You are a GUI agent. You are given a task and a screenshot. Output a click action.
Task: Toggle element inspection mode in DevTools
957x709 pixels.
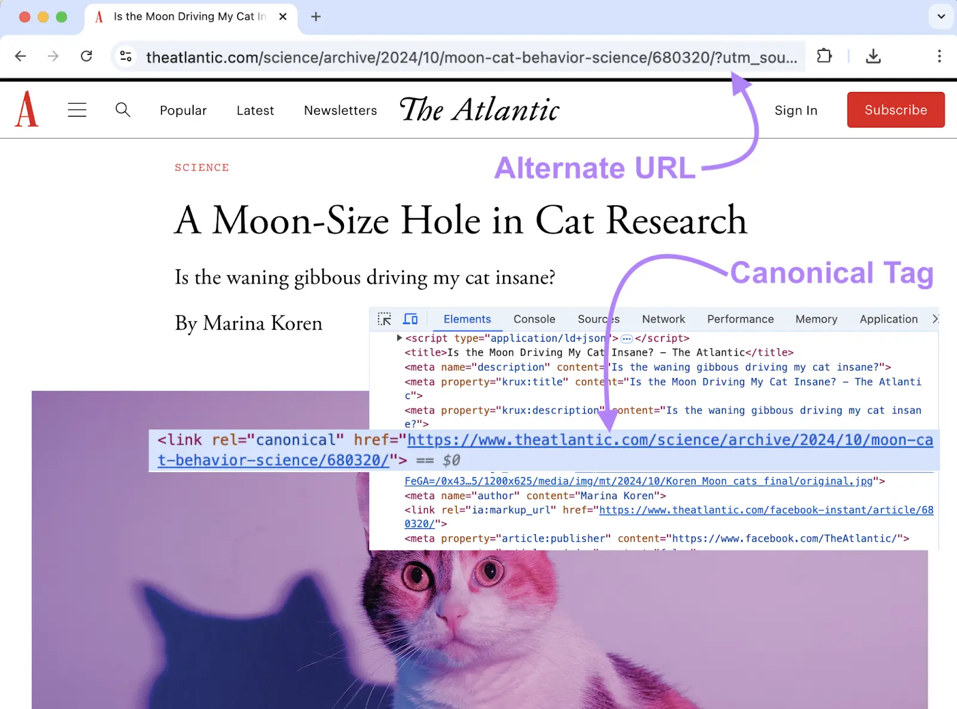[x=385, y=319]
